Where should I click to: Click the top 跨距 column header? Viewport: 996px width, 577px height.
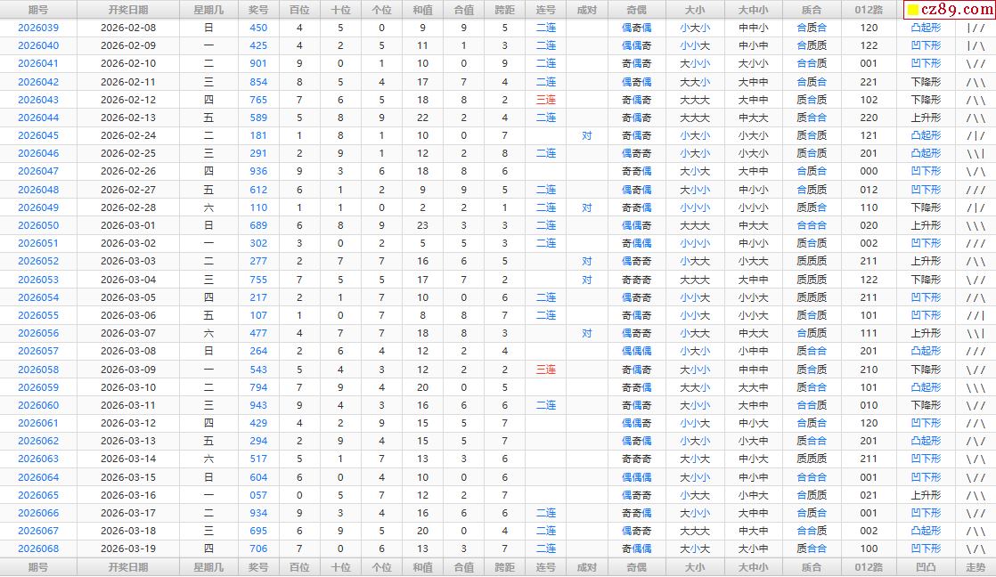tap(504, 10)
